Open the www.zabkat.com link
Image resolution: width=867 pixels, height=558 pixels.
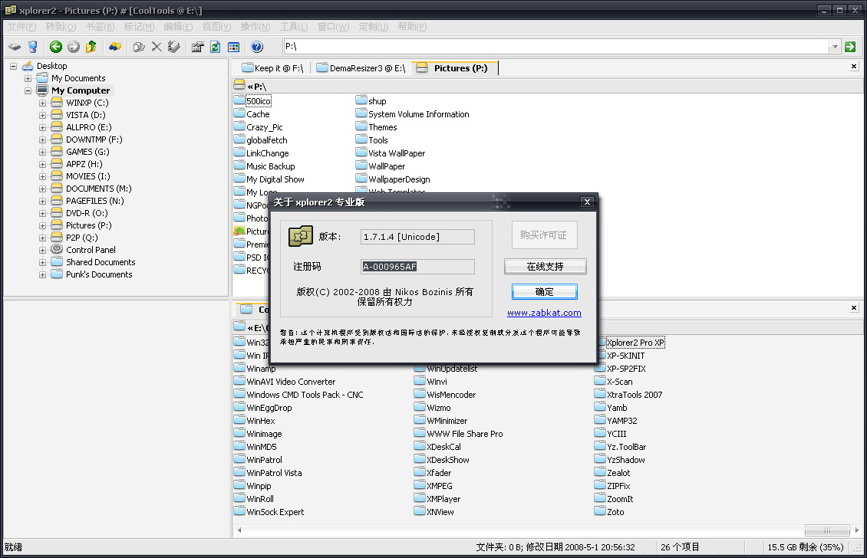coord(544,313)
